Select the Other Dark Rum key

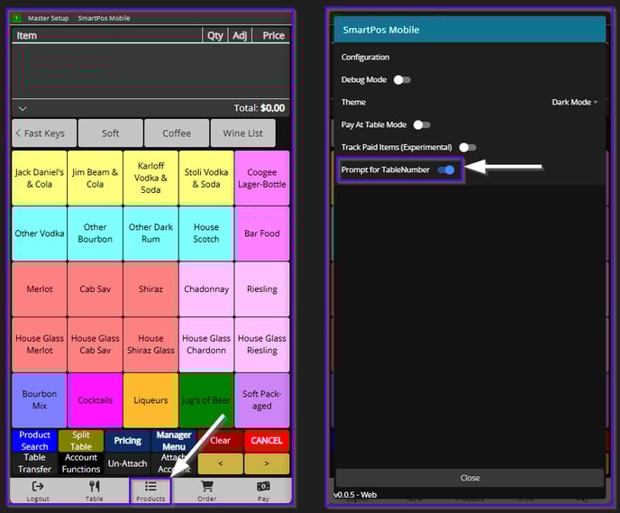(x=150, y=234)
